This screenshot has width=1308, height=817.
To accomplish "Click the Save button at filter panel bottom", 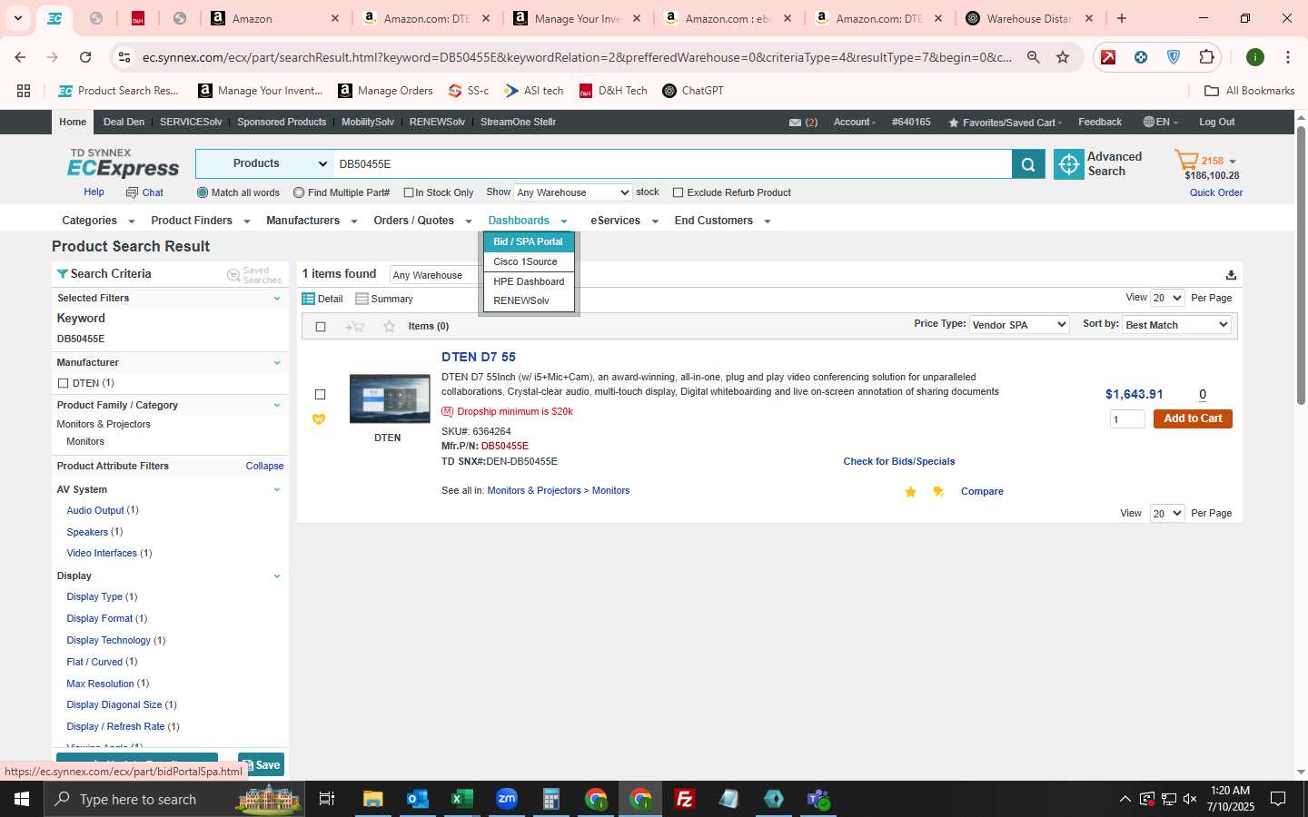I will point(261,765).
